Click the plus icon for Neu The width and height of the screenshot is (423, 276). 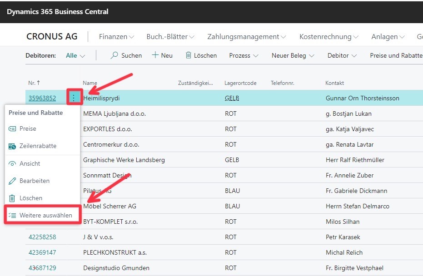155,55
